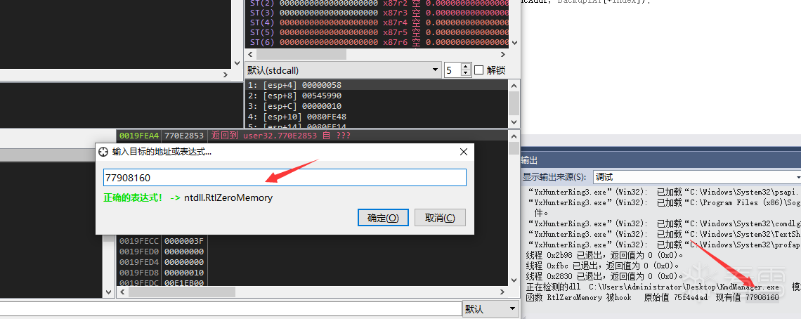Viewport: 801px width, 319px height.
Task: Select stack row 0019FEA4 returning to user32.770E2853
Action: pyautogui.click(x=313, y=136)
